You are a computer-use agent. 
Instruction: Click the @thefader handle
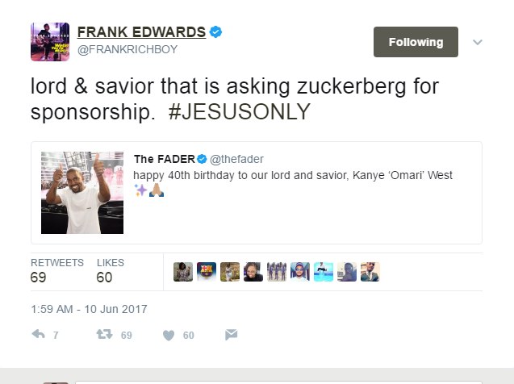(x=236, y=160)
